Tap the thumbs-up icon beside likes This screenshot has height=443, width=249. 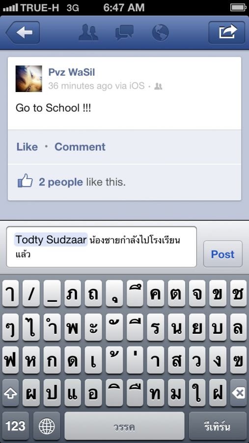click(x=25, y=181)
